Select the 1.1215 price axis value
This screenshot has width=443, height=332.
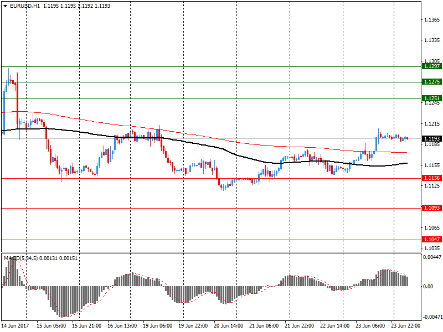pyautogui.click(x=432, y=123)
